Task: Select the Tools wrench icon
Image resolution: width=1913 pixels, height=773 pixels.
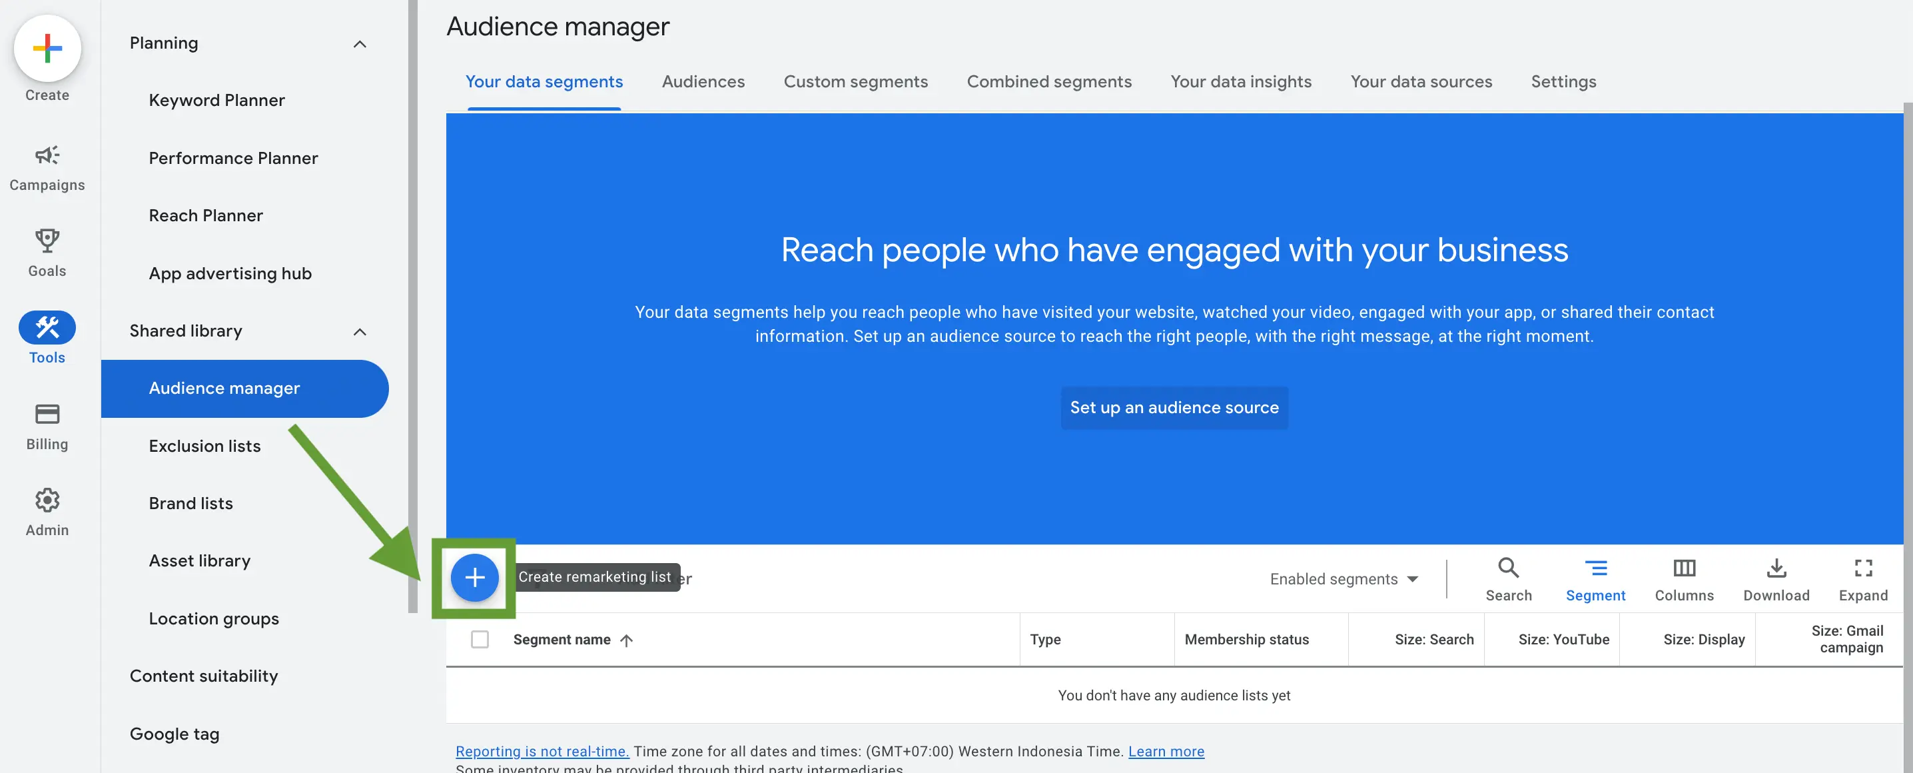Action: click(47, 328)
